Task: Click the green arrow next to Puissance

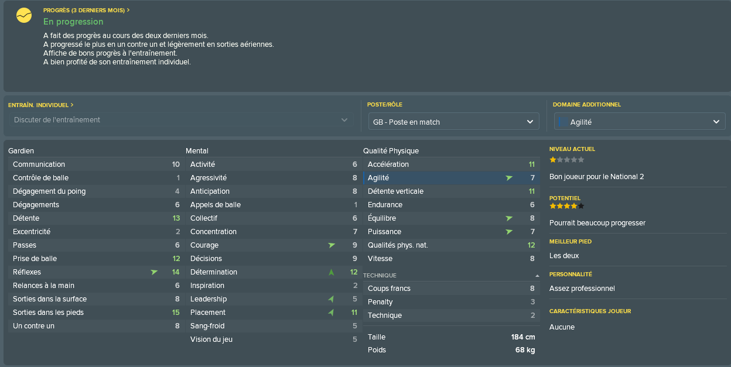Action: pos(509,232)
